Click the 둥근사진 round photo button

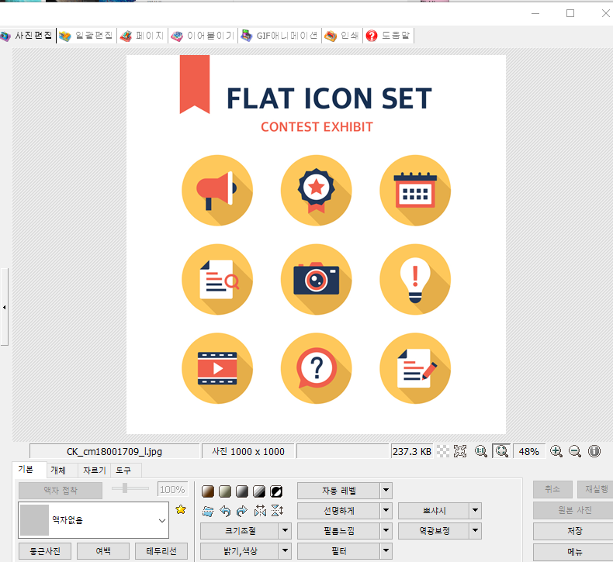[45, 551]
